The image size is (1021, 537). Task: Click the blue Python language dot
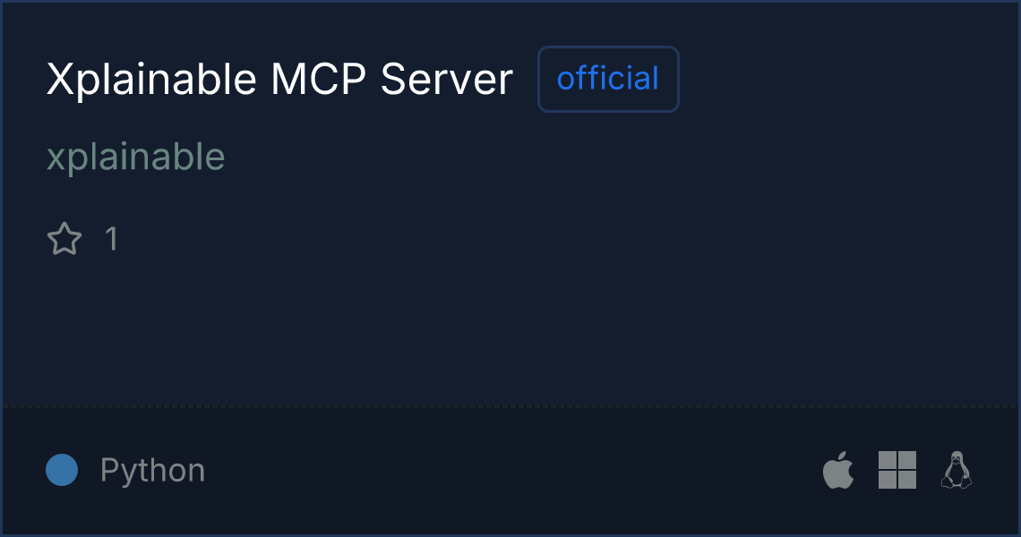(x=62, y=470)
